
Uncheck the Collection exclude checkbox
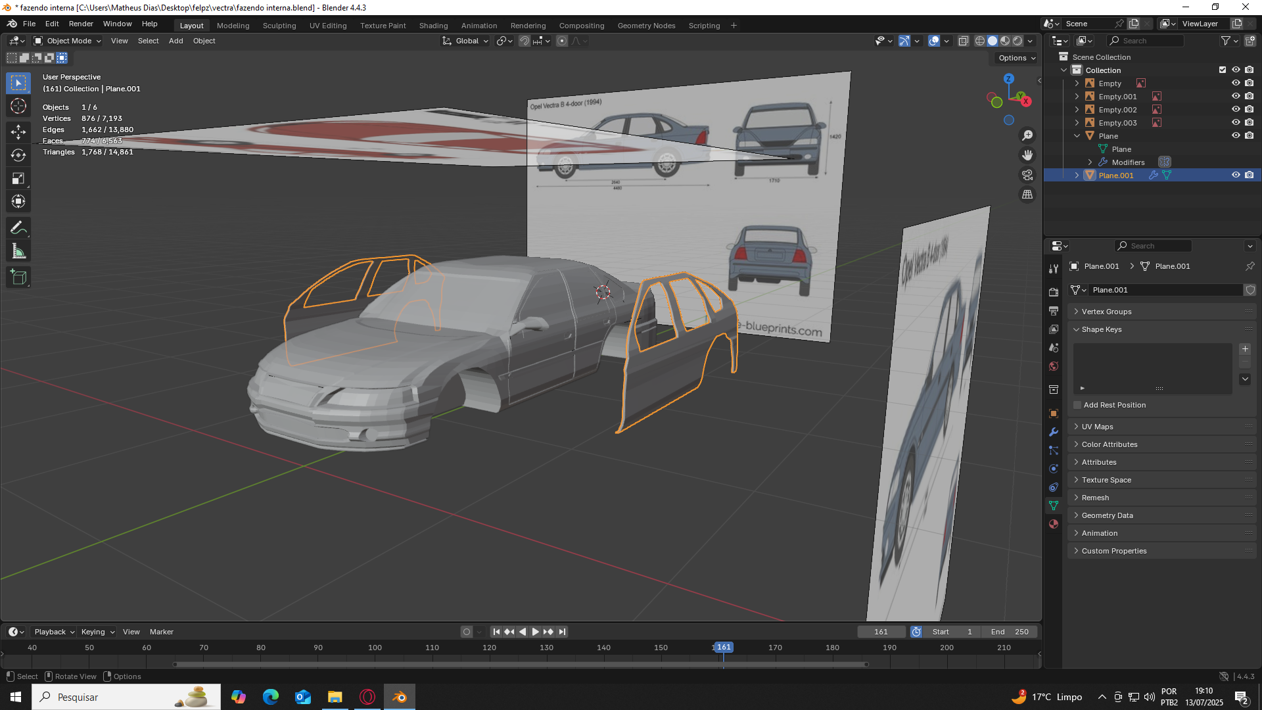point(1222,70)
